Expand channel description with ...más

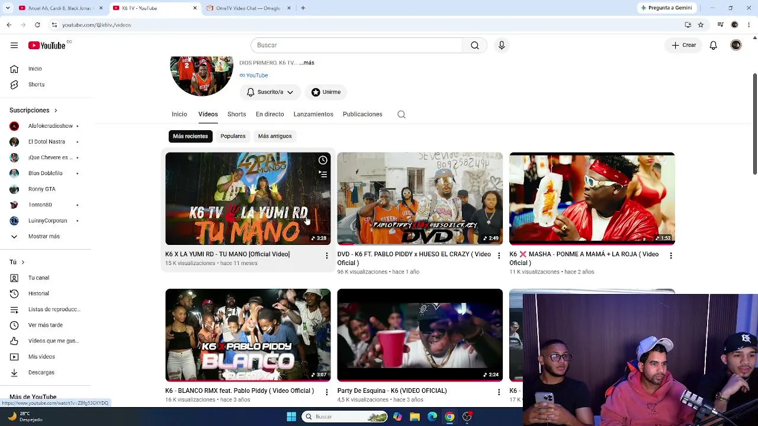307,63
